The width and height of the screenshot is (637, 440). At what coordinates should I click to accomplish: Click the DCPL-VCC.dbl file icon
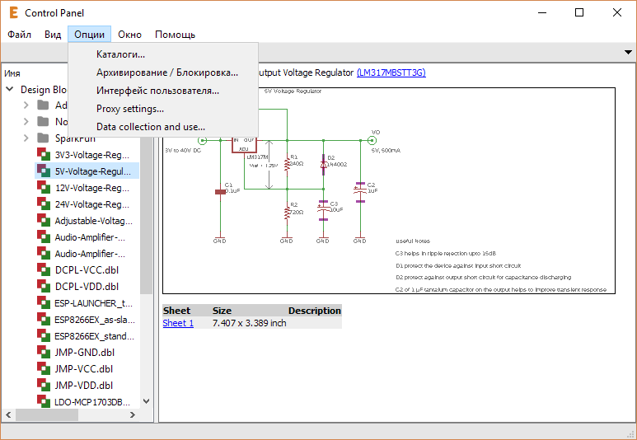[44, 269]
